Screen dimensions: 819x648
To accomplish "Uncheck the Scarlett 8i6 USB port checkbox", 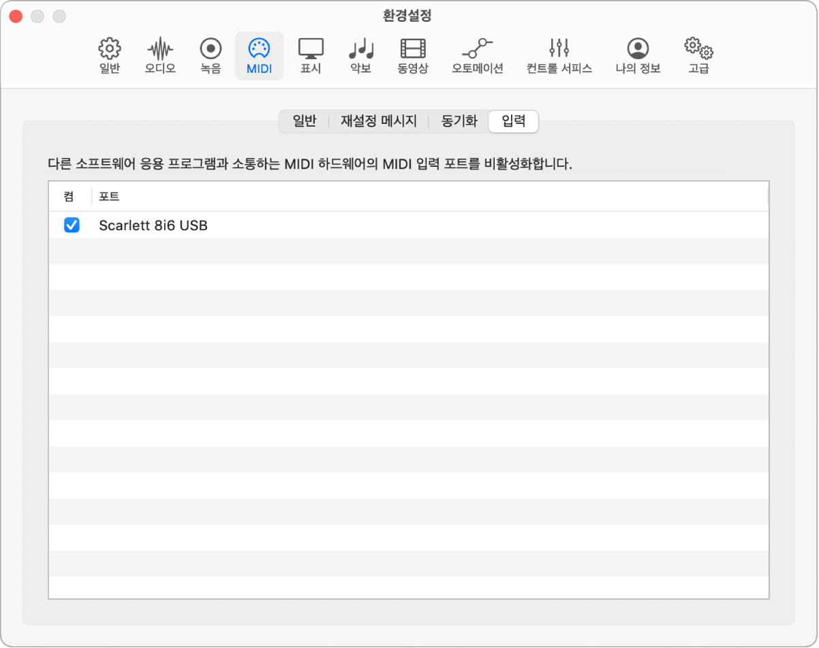I will click(72, 225).
